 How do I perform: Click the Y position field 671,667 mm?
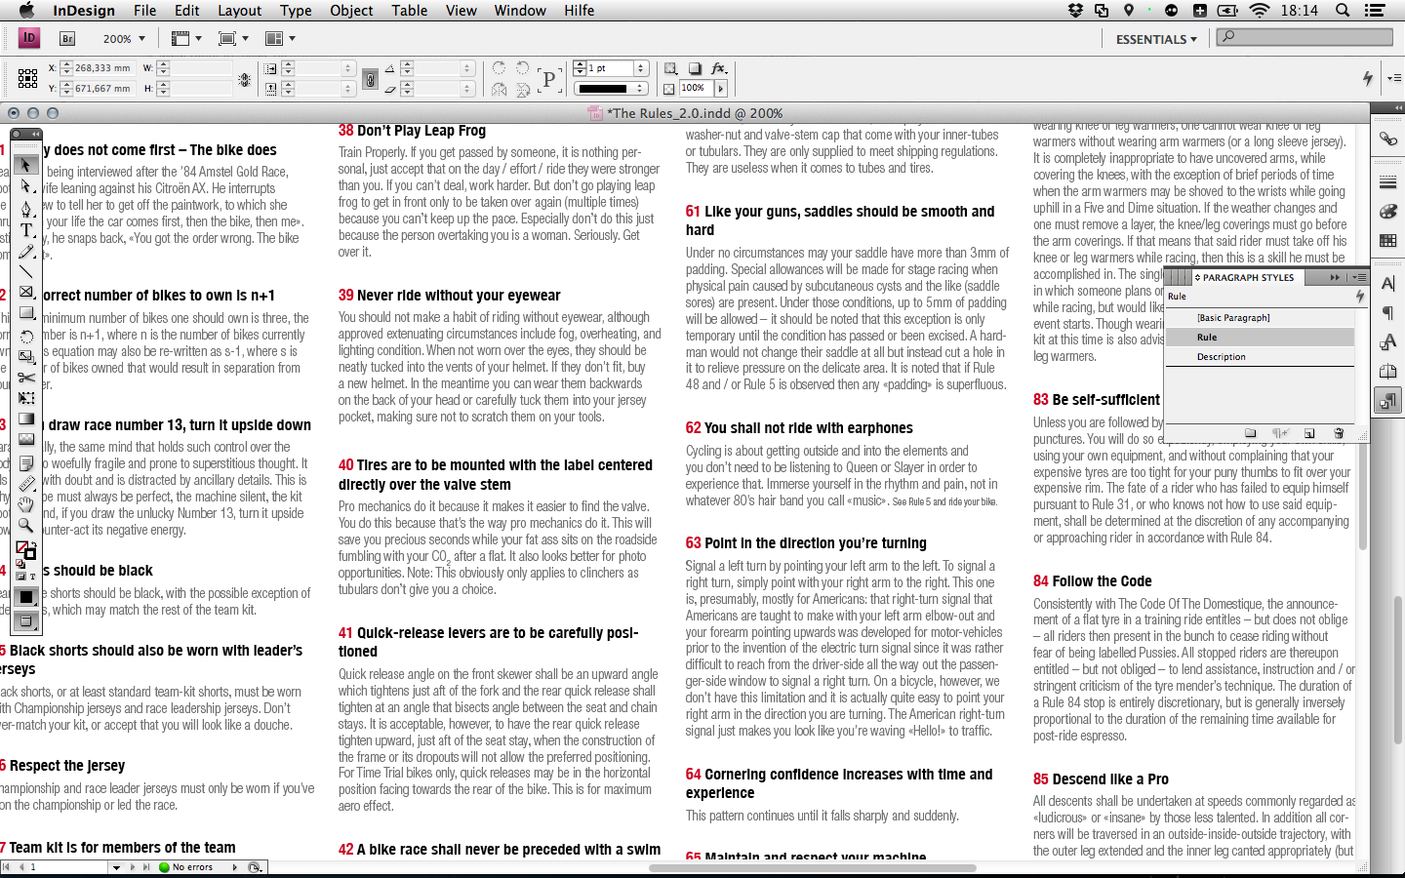[103, 89]
